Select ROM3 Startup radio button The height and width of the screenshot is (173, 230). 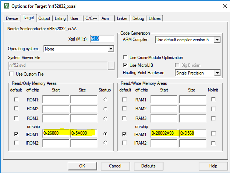pos(105,118)
